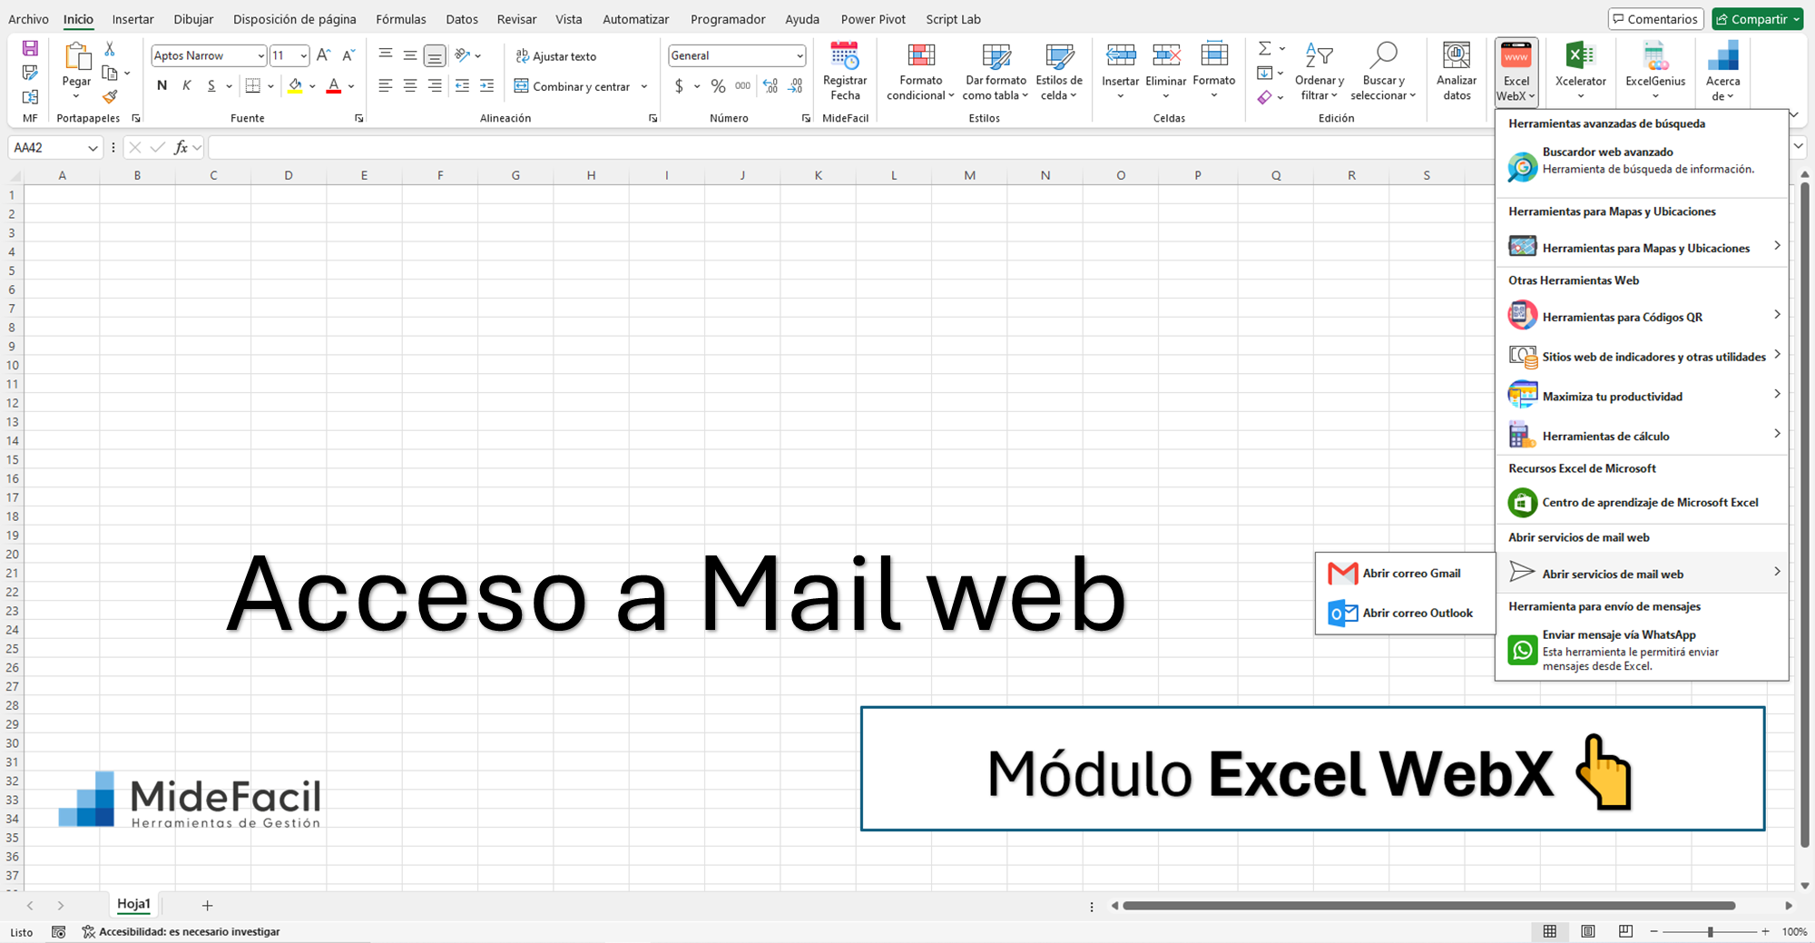Screen dimensions: 1815x943
Task: Toggle align right
Action: pos(435,86)
